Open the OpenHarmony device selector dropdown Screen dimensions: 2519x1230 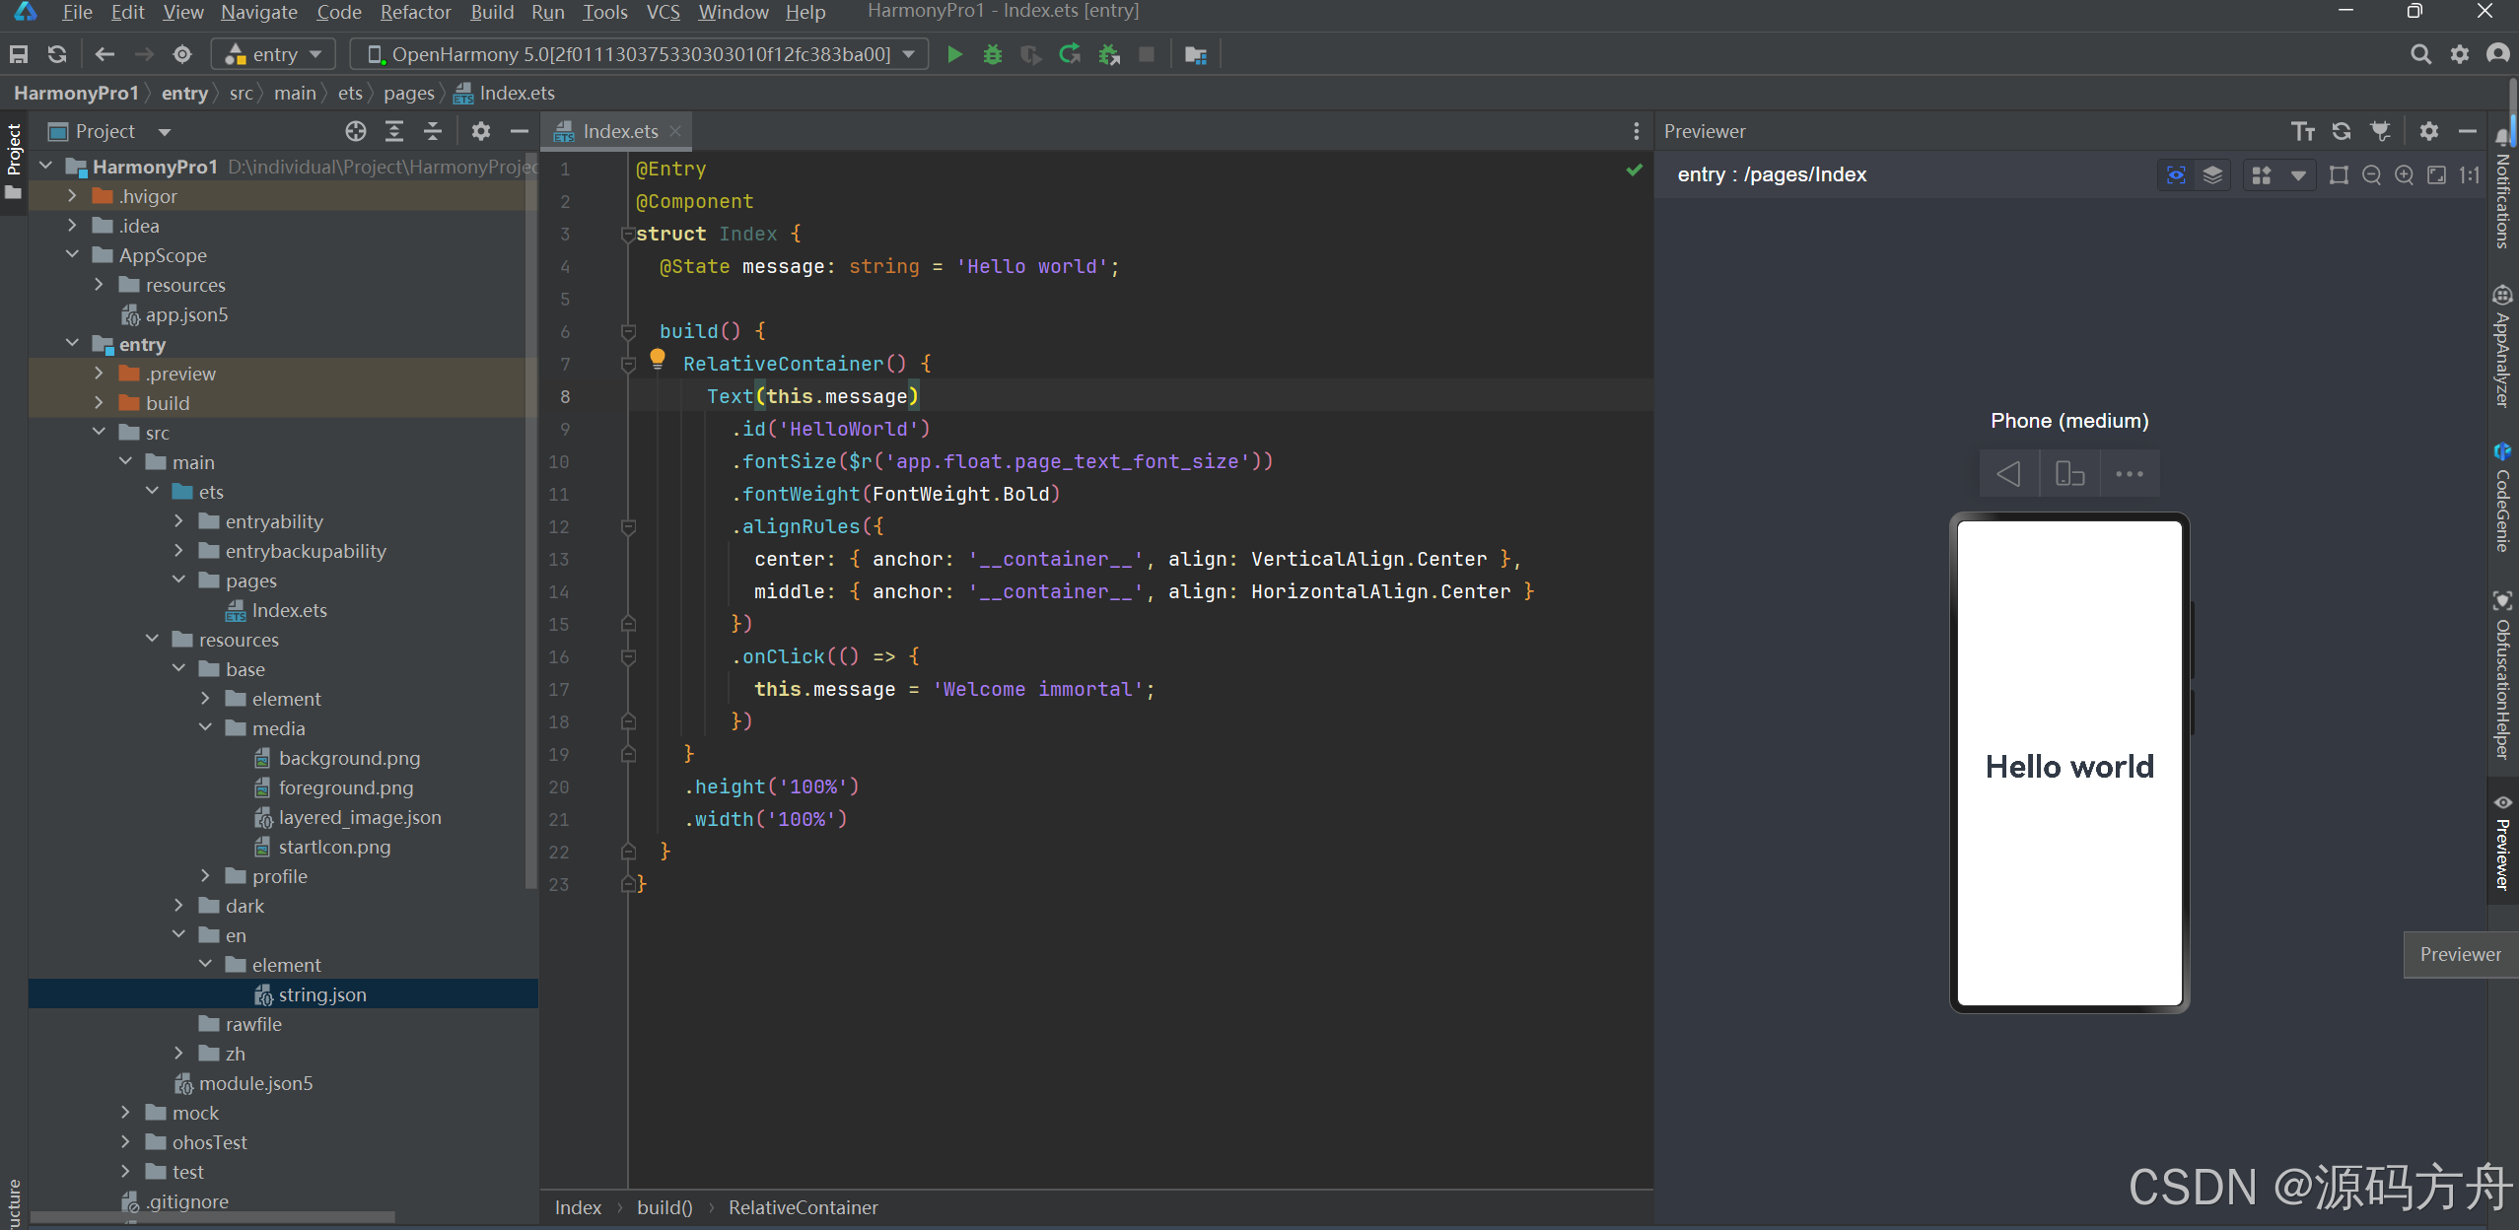coord(640,54)
